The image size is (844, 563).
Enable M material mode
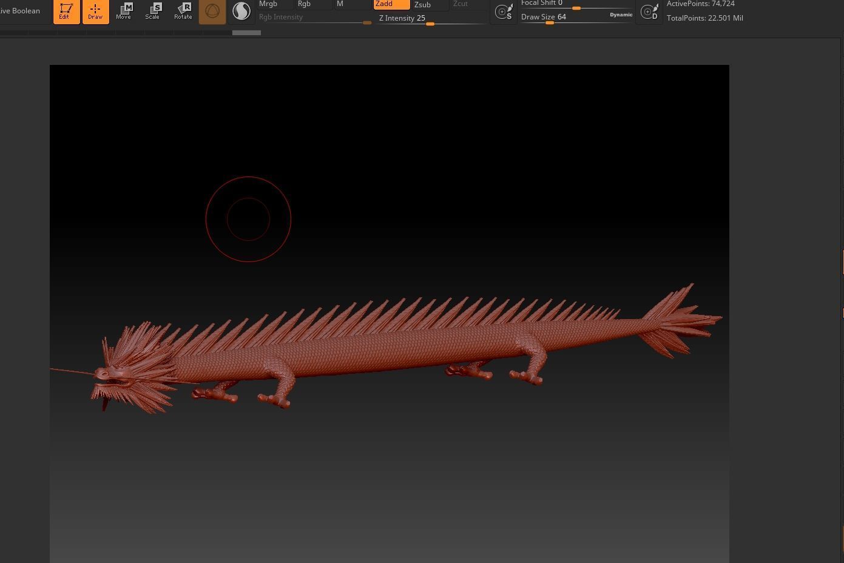[x=353, y=4]
